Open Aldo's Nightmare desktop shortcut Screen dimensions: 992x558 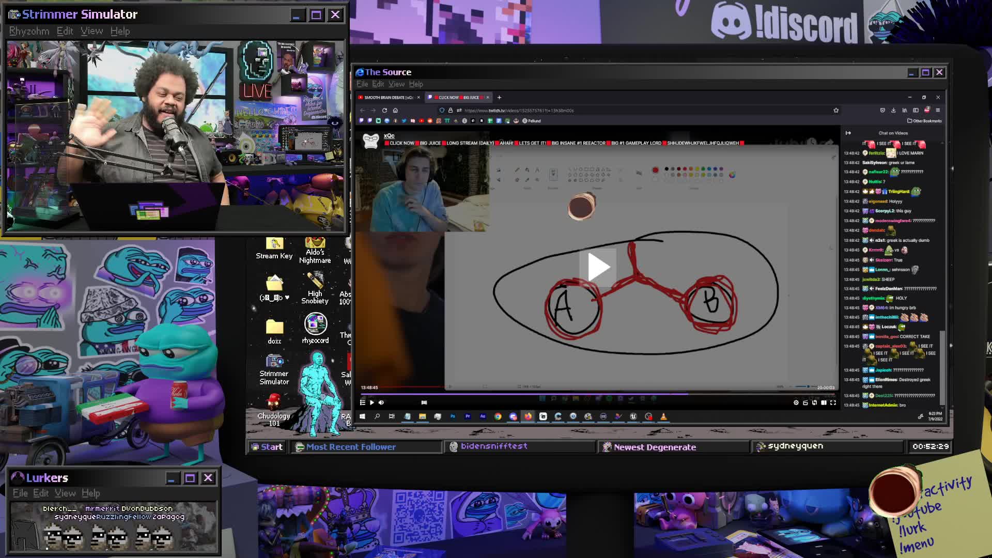pyautogui.click(x=315, y=251)
